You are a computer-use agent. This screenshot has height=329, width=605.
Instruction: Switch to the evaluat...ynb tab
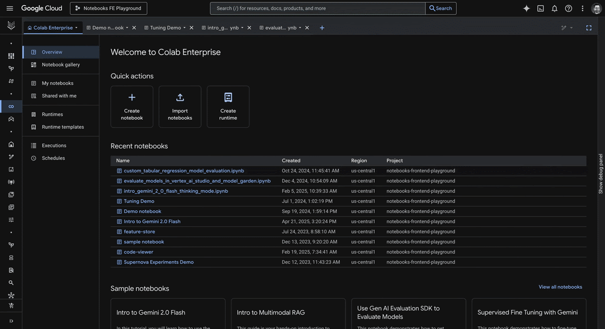(x=281, y=28)
